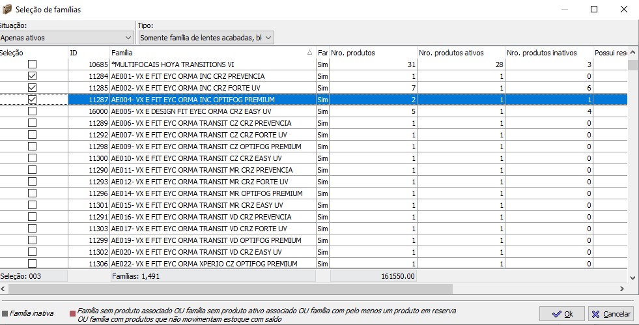Sort by the Nro. produtos column header

coord(373,53)
